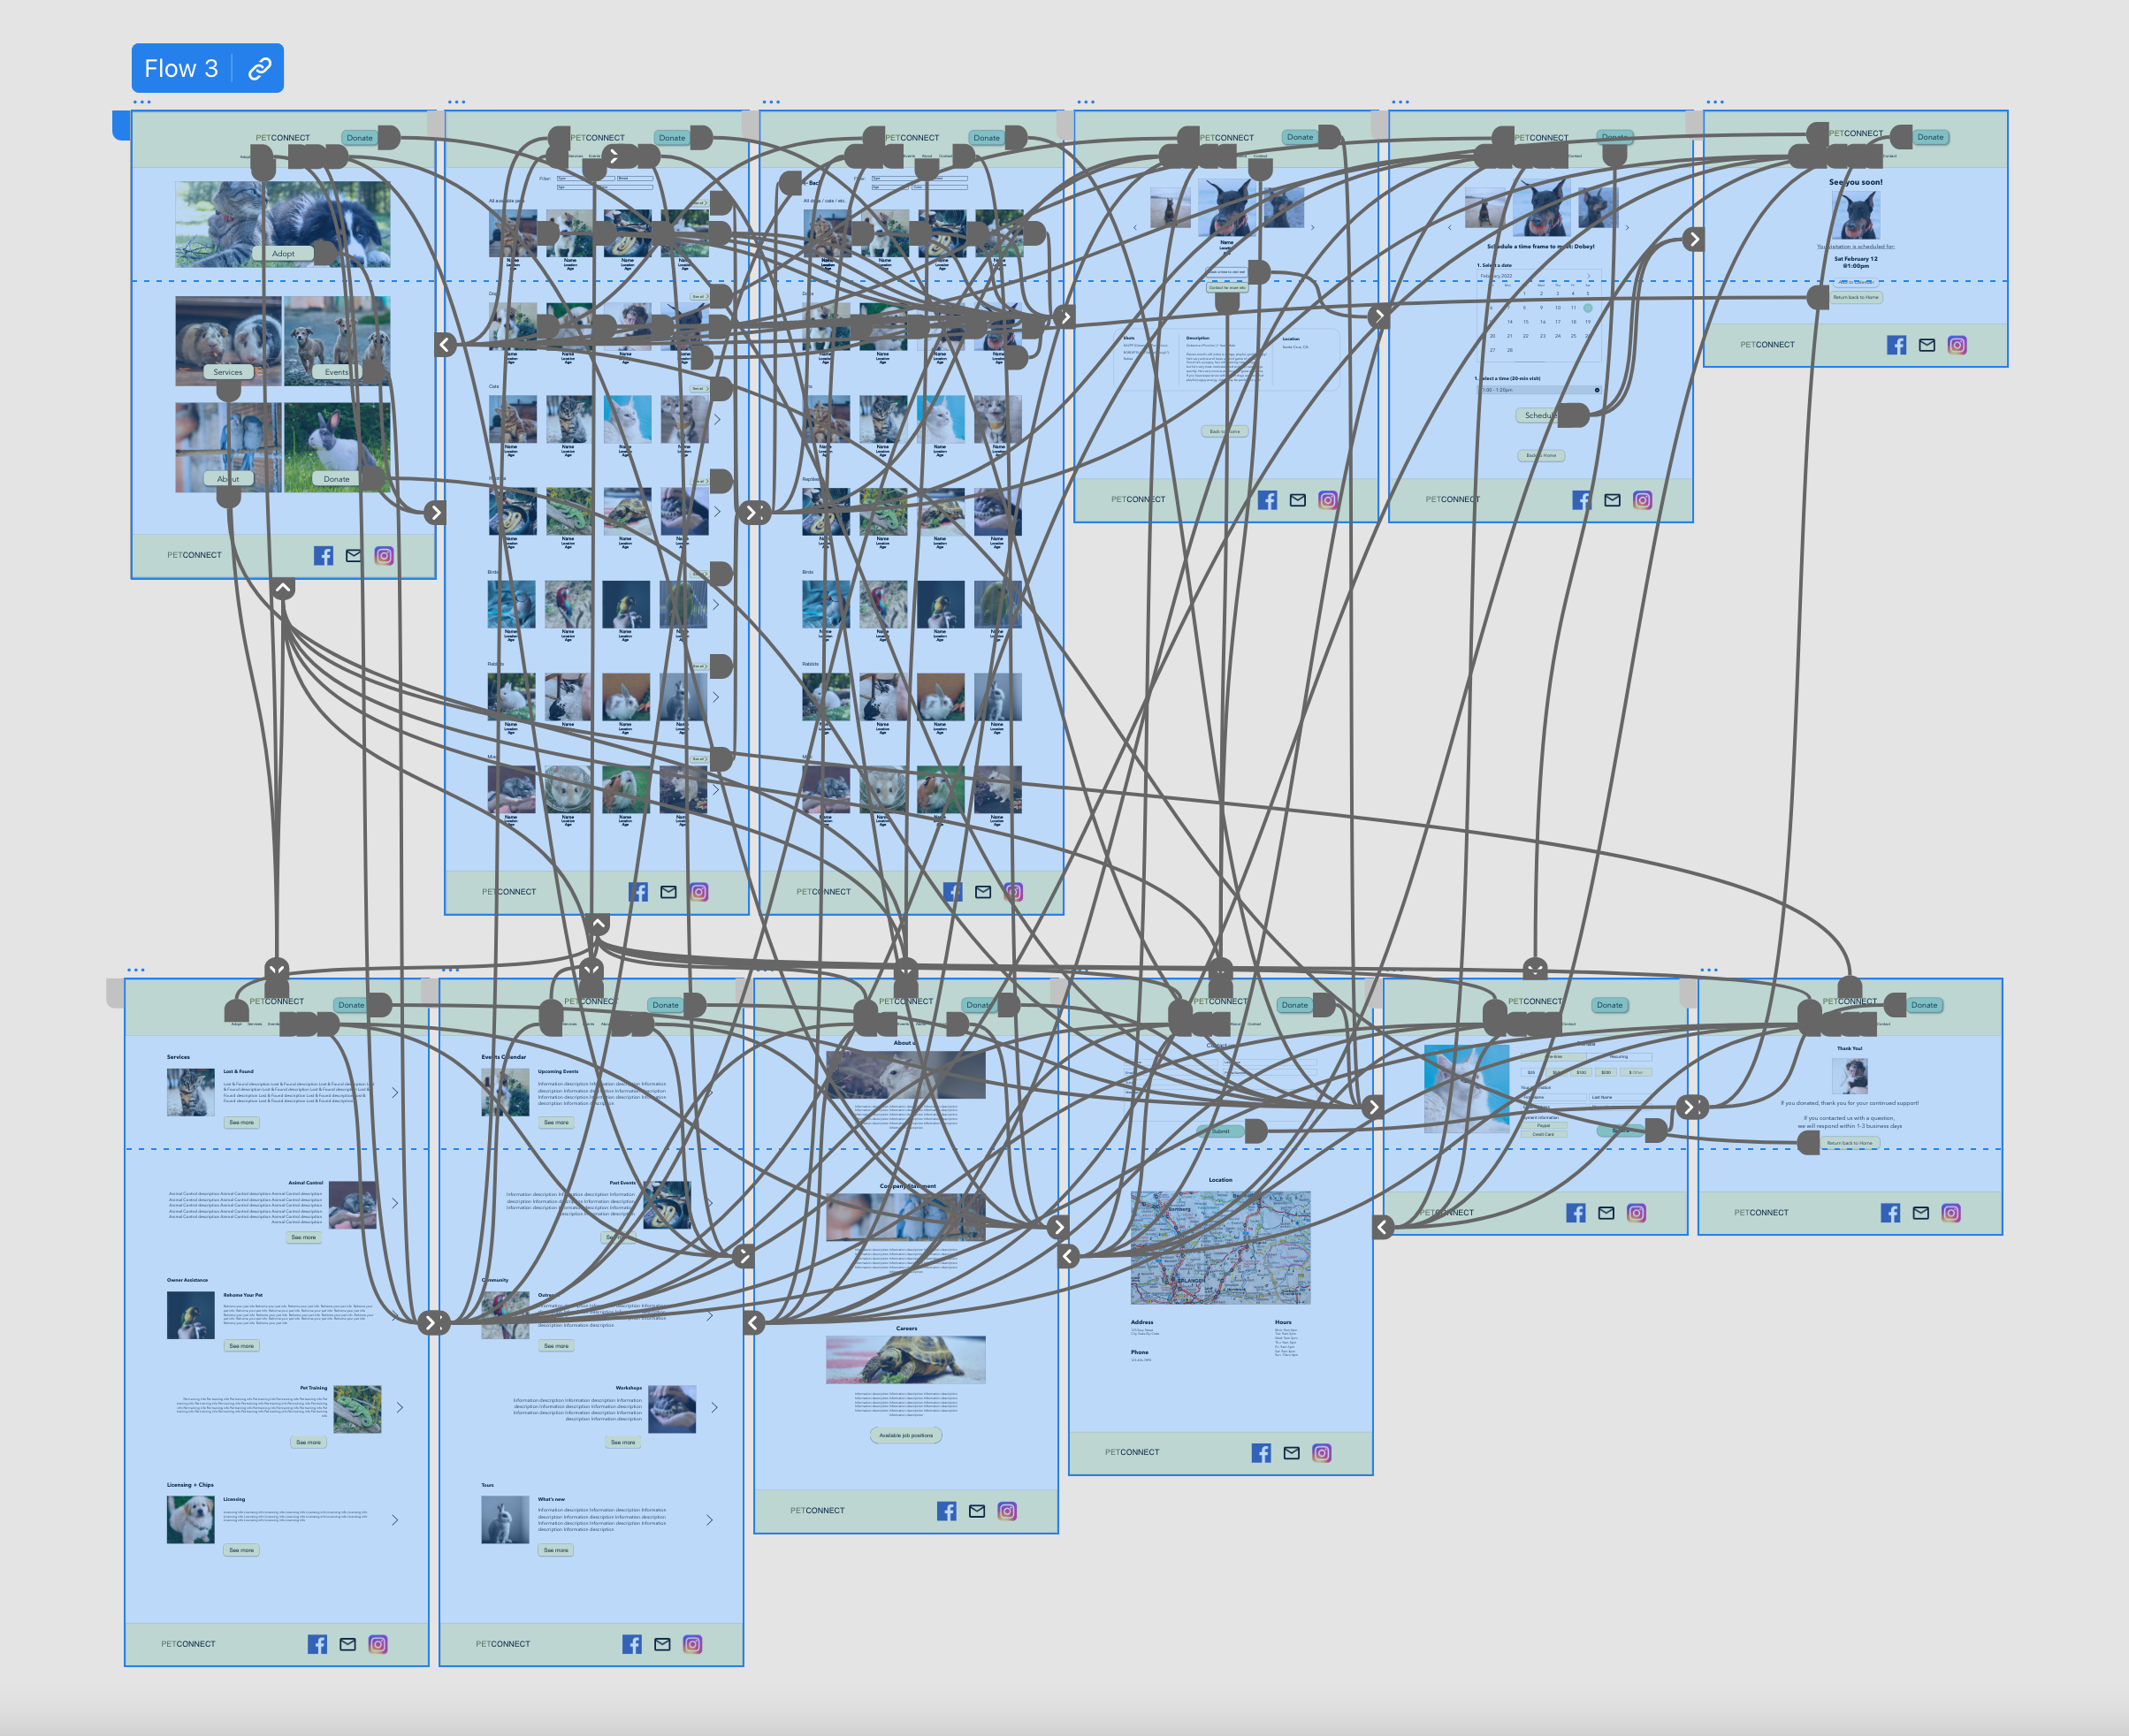Choose the Paypal payment option
The height and width of the screenshot is (1736, 2129).
[x=1543, y=1125]
